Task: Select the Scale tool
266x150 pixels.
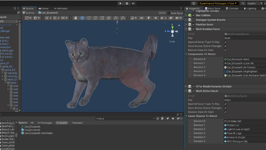Action: [95, 18]
